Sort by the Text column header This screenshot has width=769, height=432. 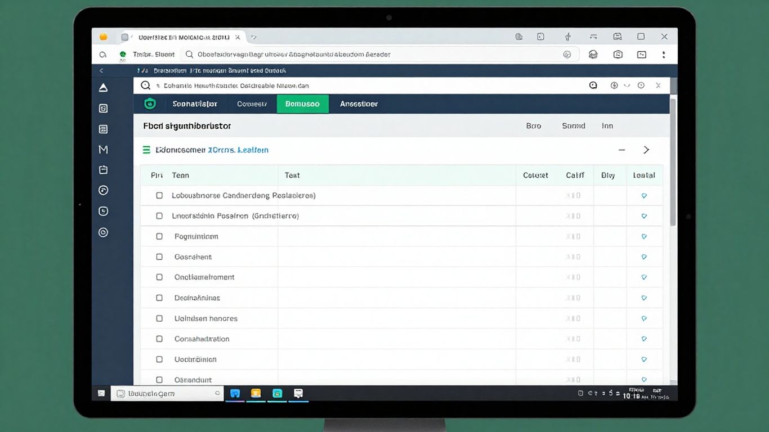point(292,175)
